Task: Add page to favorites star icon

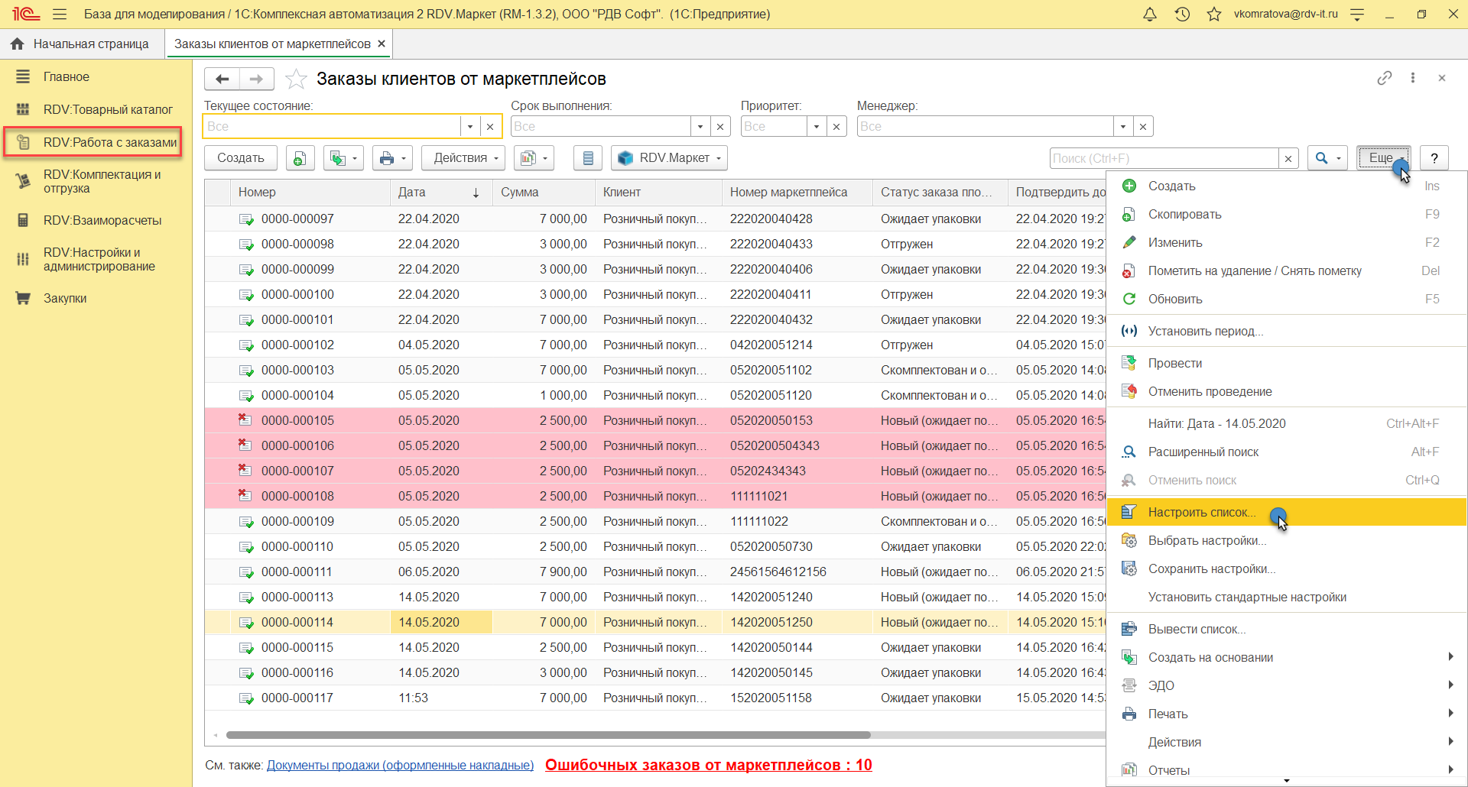Action: (296, 79)
